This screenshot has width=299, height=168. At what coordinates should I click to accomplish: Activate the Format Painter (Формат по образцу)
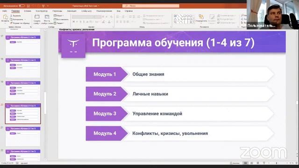[x=20, y=23]
